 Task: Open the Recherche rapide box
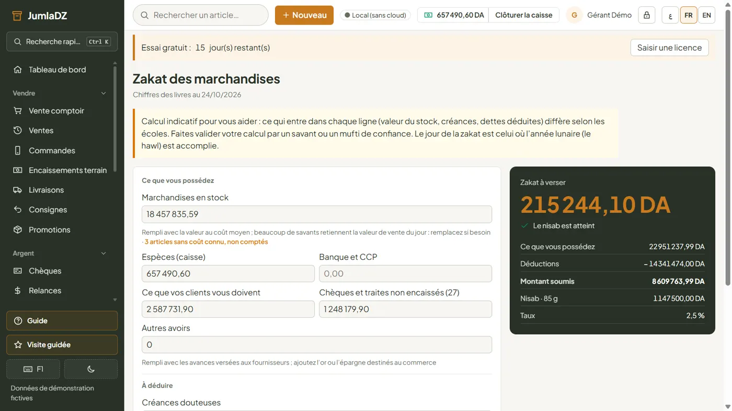62,42
